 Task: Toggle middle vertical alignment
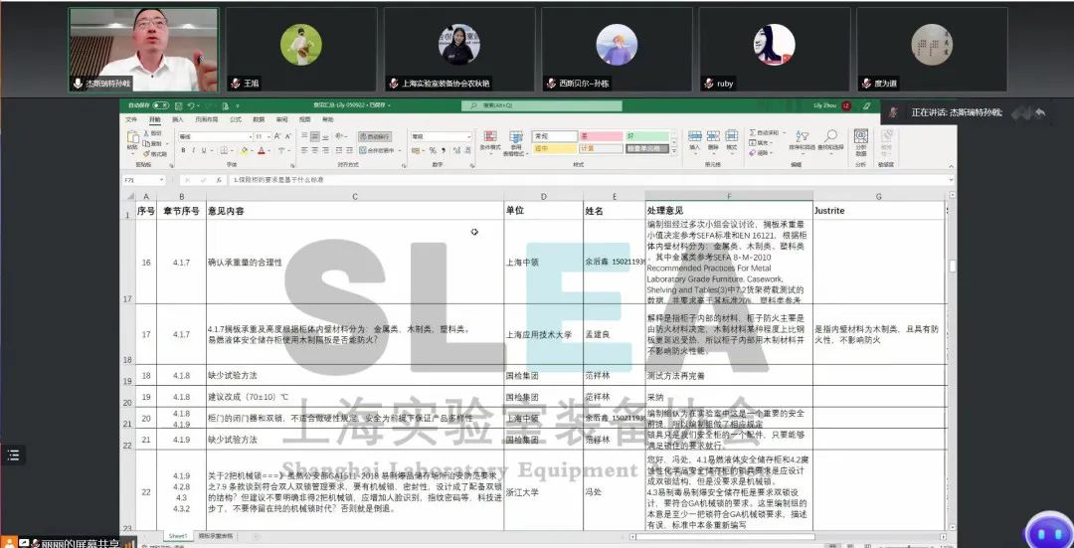315,136
